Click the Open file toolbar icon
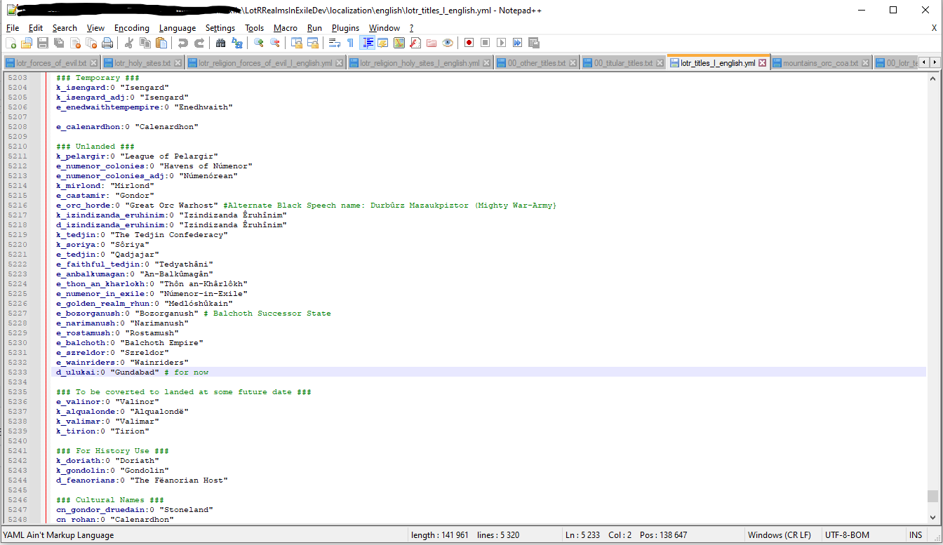 point(27,43)
